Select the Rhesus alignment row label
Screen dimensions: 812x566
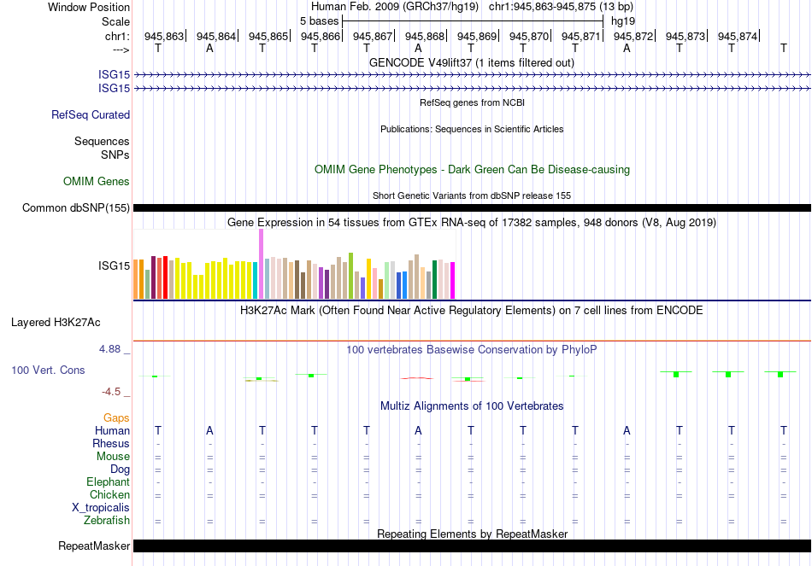tap(111, 443)
